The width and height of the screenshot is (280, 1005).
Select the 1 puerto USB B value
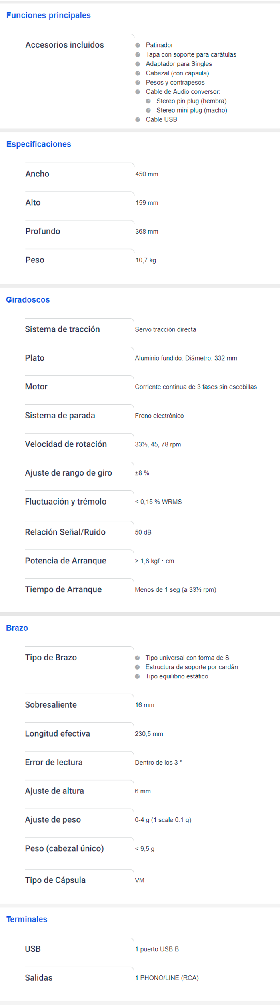157,949
